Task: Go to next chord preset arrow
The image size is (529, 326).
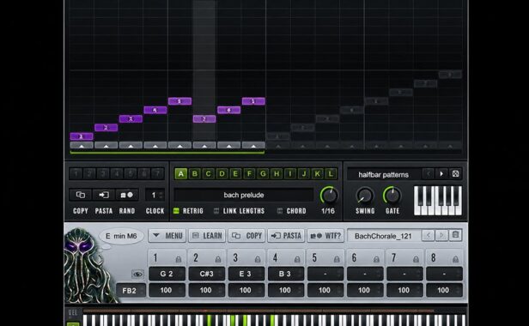Action: pyautogui.click(x=441, y=235)
